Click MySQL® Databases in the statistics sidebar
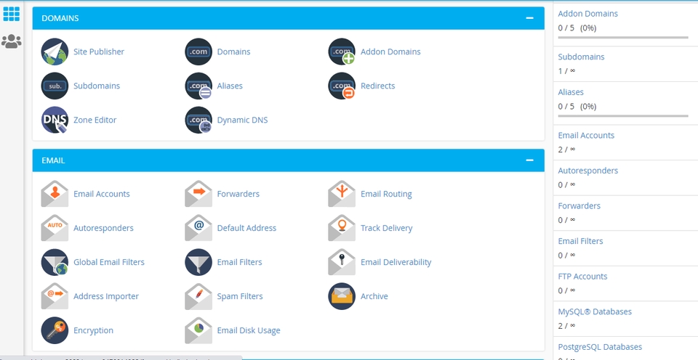698x360 pixels. click(595, 311)
